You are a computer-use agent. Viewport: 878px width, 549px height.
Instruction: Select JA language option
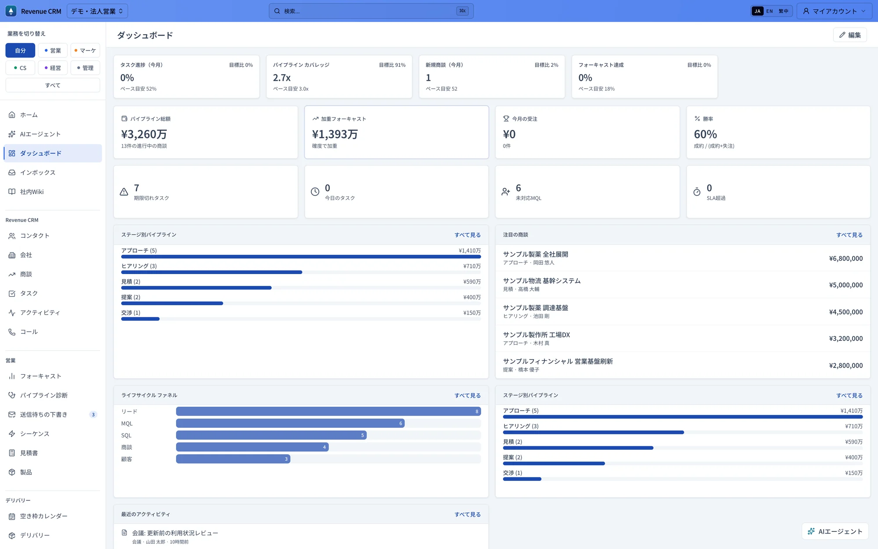(758, 11)
